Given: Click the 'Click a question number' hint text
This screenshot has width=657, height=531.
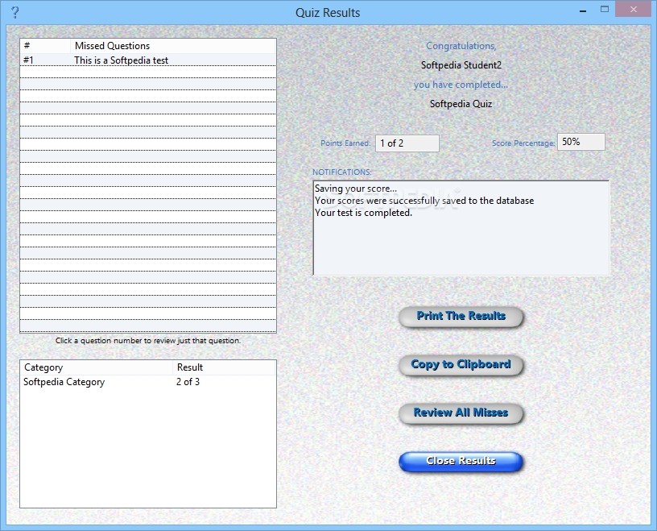Looking at the screenshot, I should [x=148, y=341].
